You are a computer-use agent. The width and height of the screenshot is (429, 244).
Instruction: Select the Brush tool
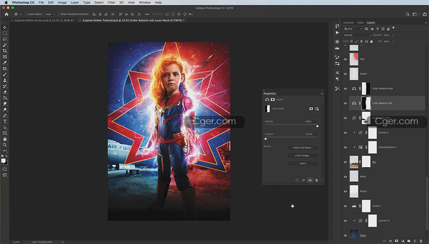pyautogui.click(x=5, y=75)
